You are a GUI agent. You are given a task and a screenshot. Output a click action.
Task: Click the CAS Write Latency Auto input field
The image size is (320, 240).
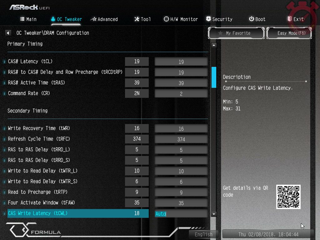point(181,214)
